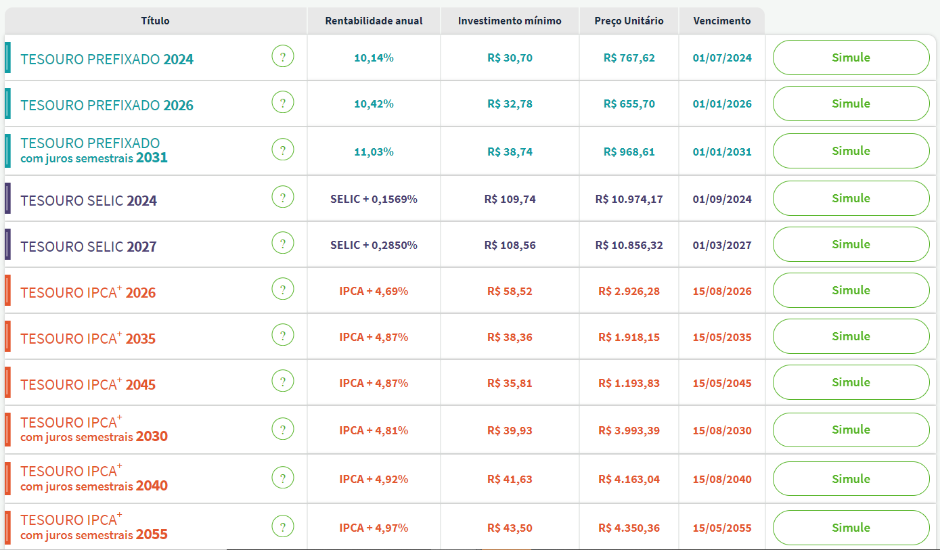The width and height of the screenshot is (940, 550).
Task: Click question mark for Tesouro IPCA+ 2045
Action: pos(283,382)
